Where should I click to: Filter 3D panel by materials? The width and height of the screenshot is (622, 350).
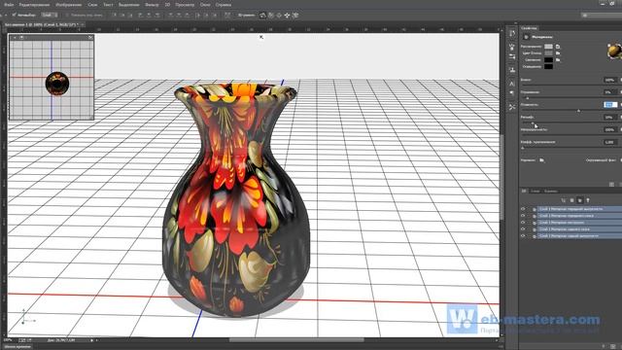coord(579,200)
